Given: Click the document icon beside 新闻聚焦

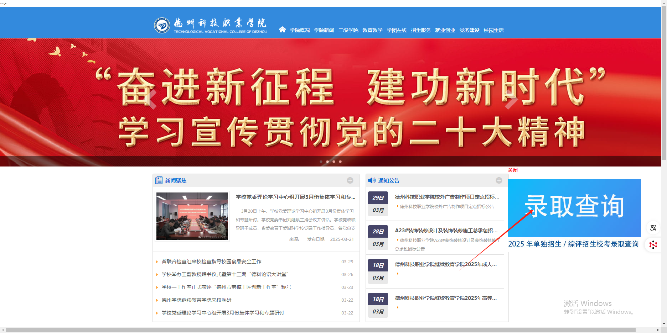Looking at the screenshot, I should coord(158,180).
